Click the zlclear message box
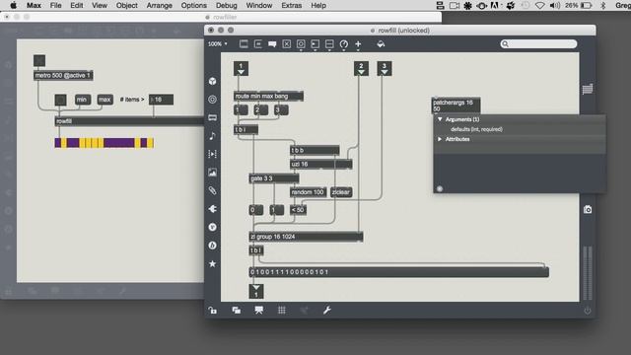This screenshot has height=355, width=631. 341,192
